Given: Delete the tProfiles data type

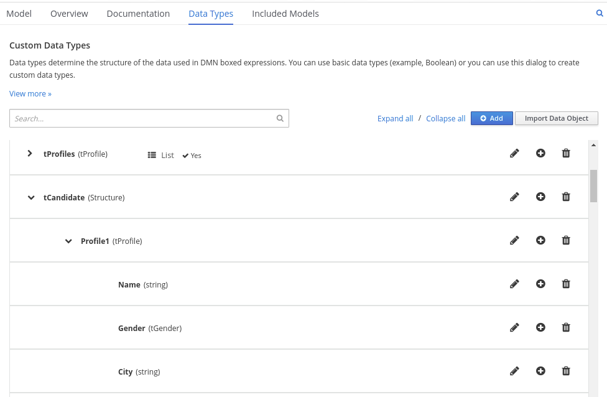Looking at the screenshot, I should pos(566,153).
